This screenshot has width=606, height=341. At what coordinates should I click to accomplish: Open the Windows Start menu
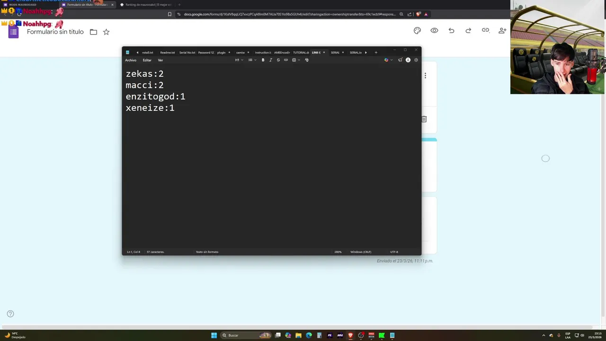[x=214, y=335]
